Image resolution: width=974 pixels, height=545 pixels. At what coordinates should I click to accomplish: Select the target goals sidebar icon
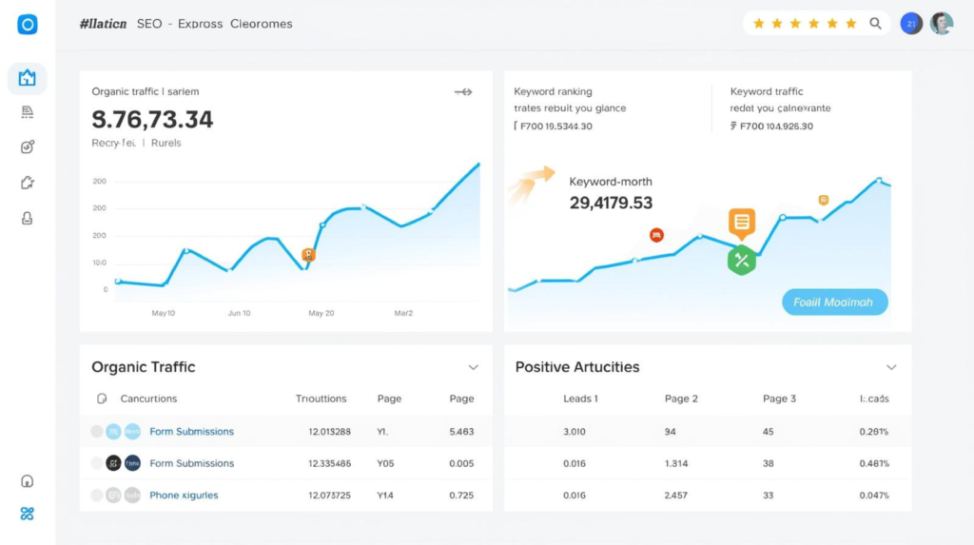click(x=28, y=146)
